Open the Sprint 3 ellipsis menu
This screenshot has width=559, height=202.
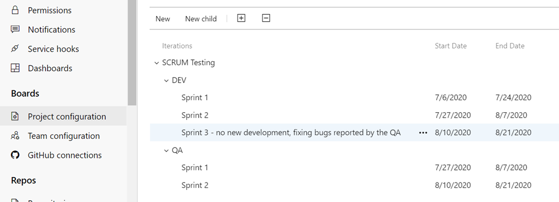click(x=423, y=133)
